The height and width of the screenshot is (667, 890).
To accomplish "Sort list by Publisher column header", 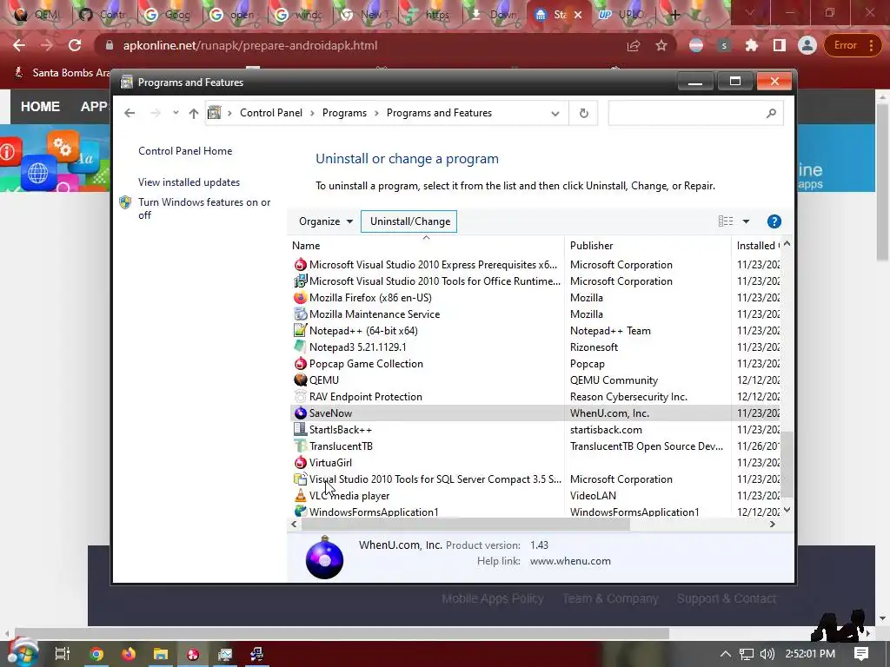I will tap(591, 246).
